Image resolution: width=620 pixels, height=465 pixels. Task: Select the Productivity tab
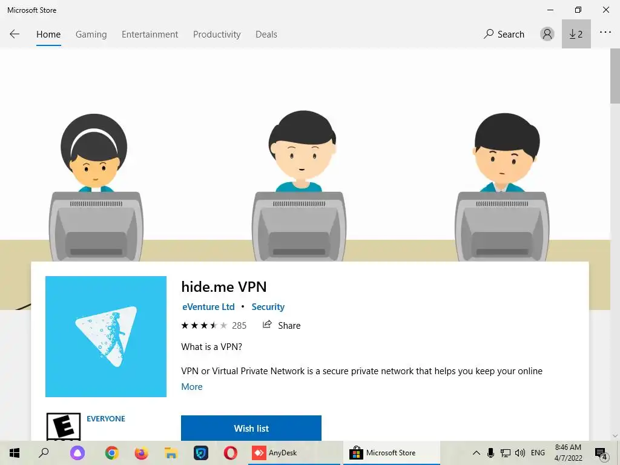click(x=217, y=35)
